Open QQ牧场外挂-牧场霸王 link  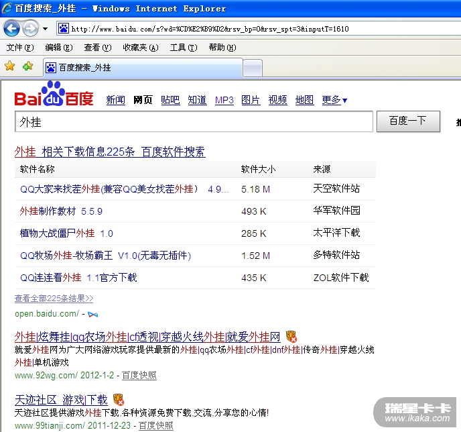pyautogui.click(x=105, y=255)
